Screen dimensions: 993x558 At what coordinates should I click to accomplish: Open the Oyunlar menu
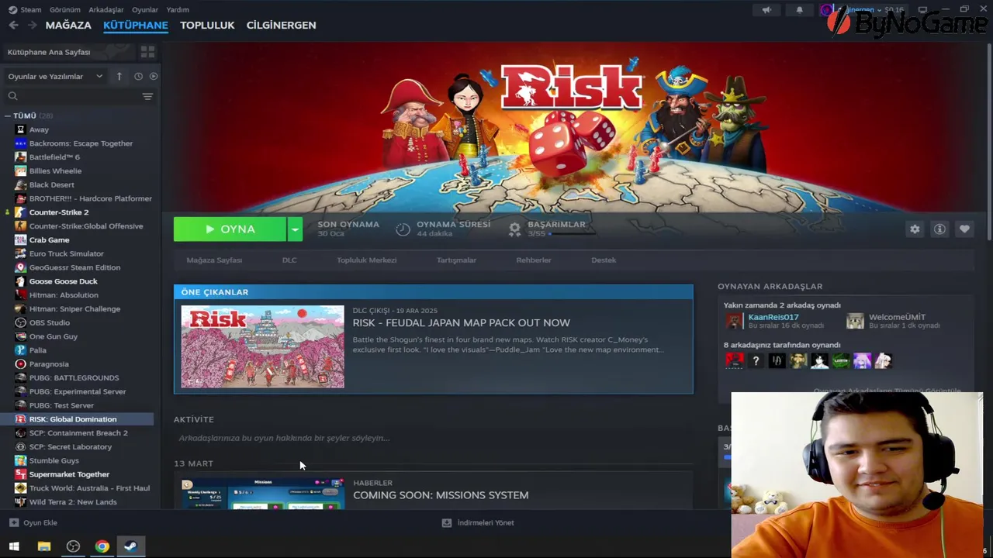145,10
